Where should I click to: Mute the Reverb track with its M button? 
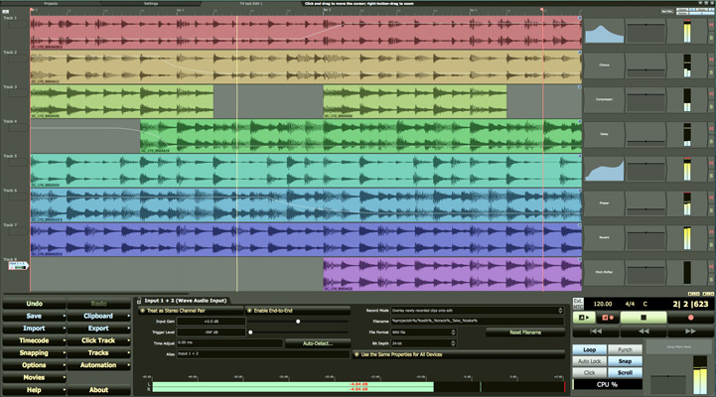pyautogui.click(x=711, y=232)
